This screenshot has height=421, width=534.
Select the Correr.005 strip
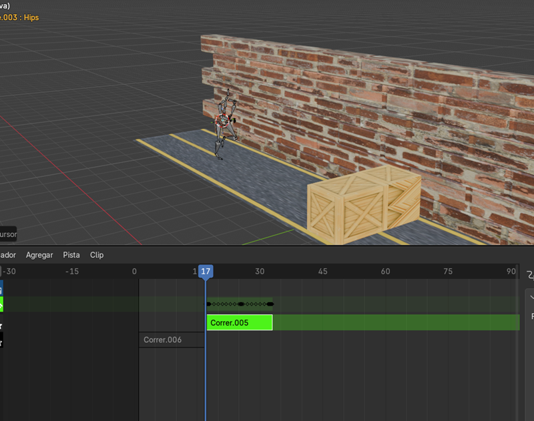(x=239, y=322)
